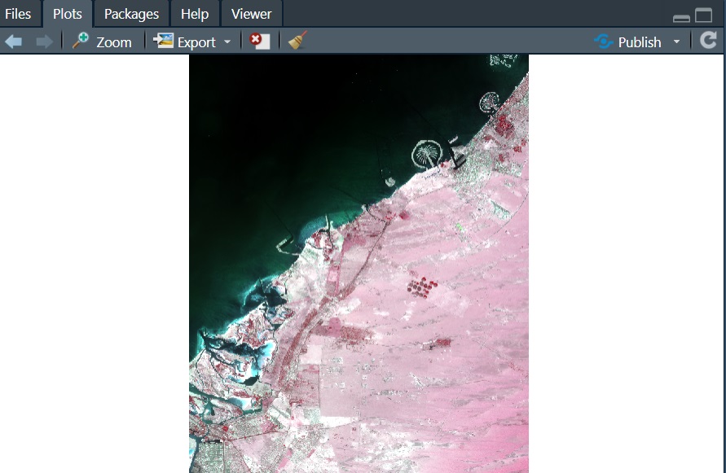Expand the Publish dropdown arrow

click(676, 42)
